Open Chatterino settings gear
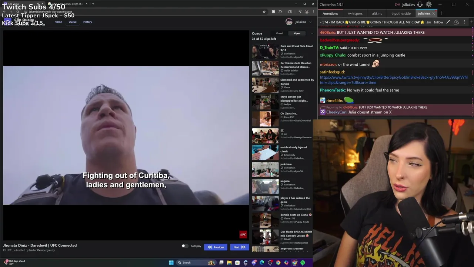Viewport: 474px width, 267px height. tap(428, 4)
